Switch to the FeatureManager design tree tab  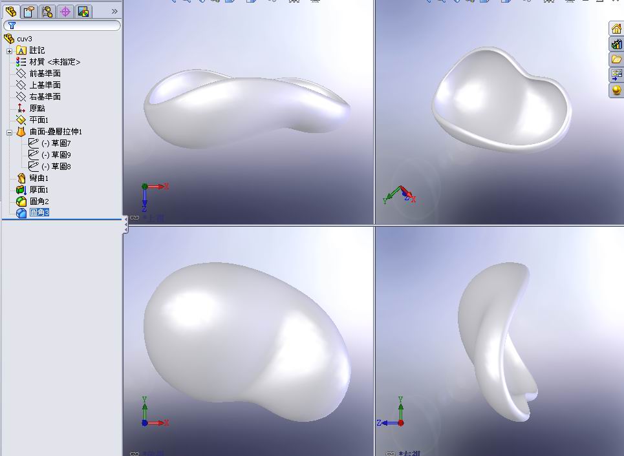11,12
